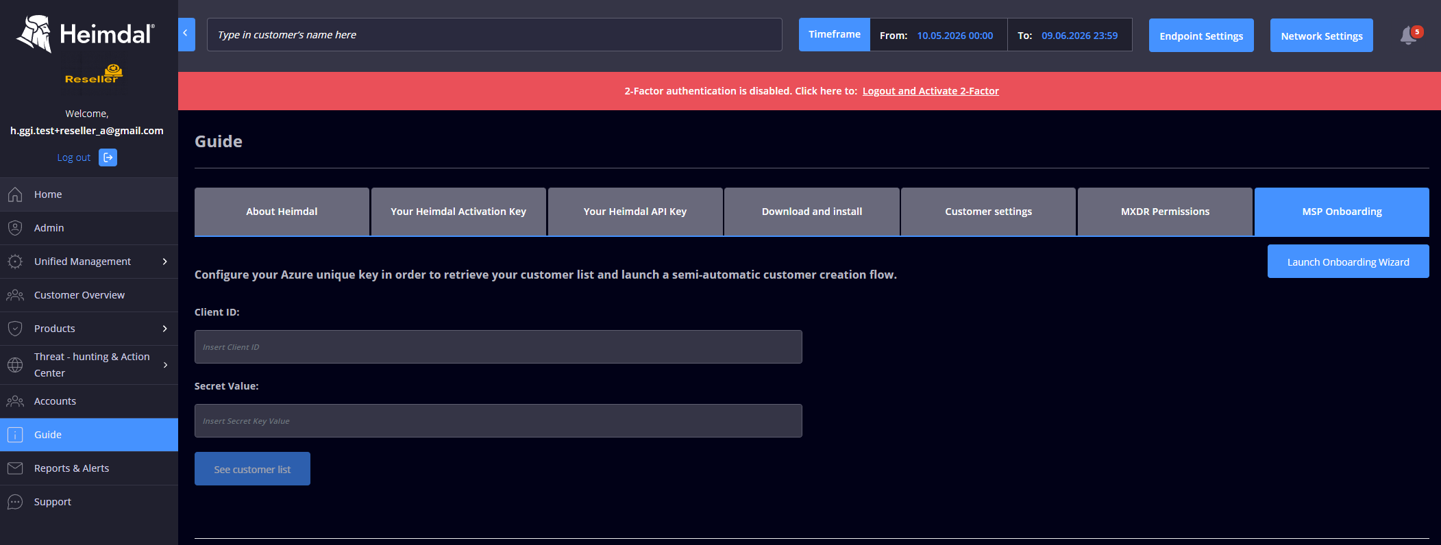Image resolution: width=1441 pixels, height=545 pixels.
Task: Click the Reseller badge icon
Action: click(94, 74)
